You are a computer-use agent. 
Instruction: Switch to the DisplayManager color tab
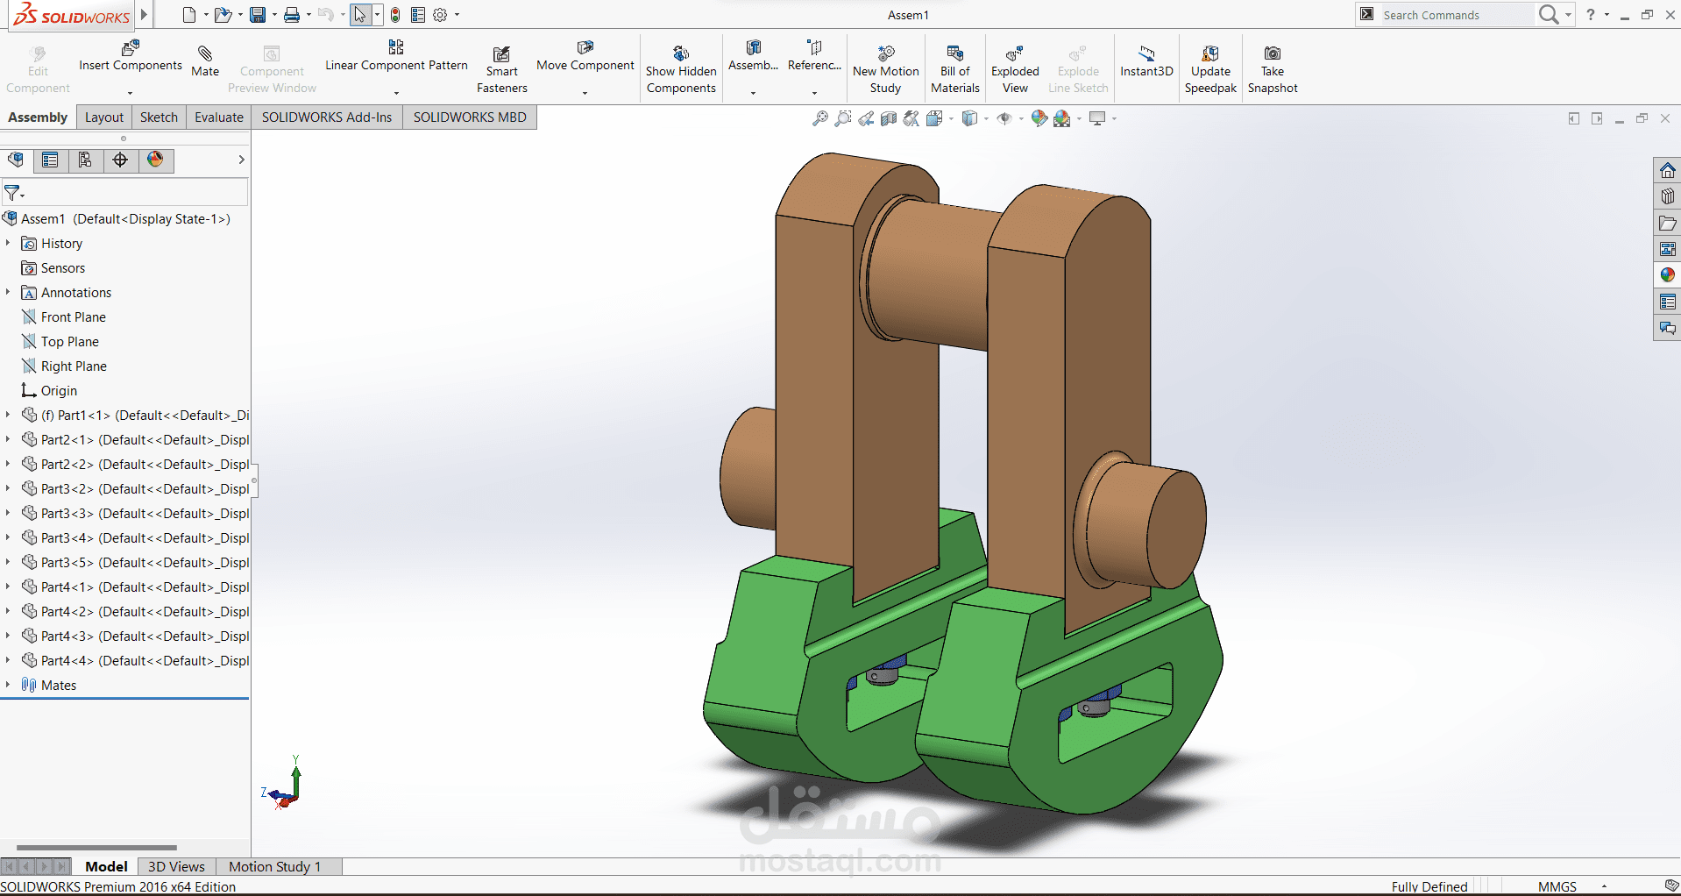pyautogui.click(x=155, y=160)
